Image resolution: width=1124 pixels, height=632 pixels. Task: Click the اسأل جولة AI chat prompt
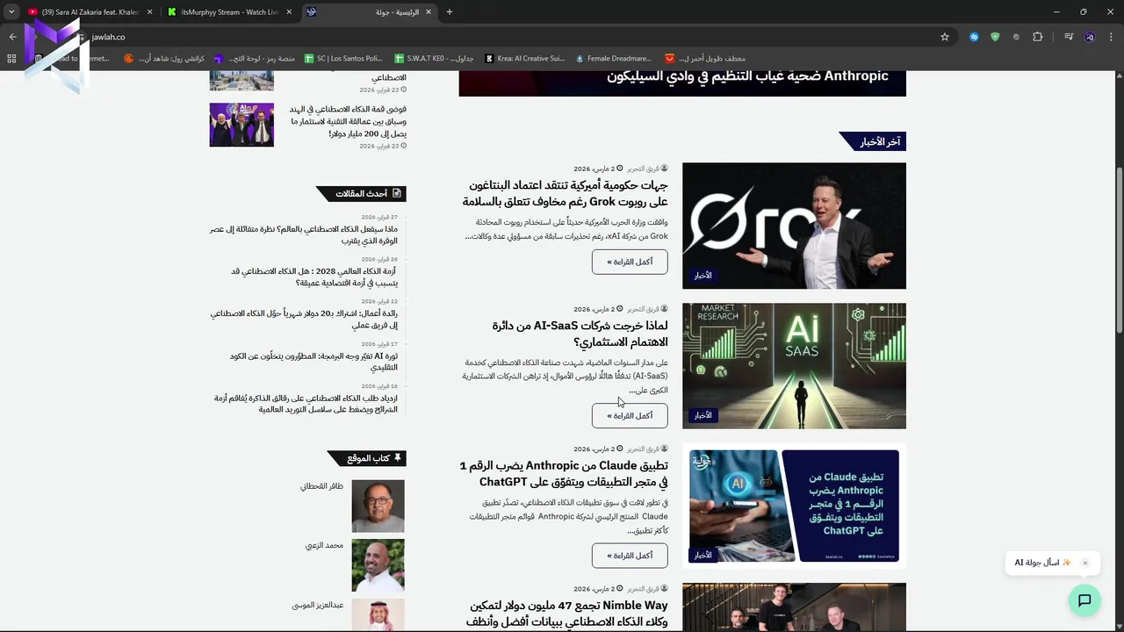pyautogui.click(x=1043, y=563)
